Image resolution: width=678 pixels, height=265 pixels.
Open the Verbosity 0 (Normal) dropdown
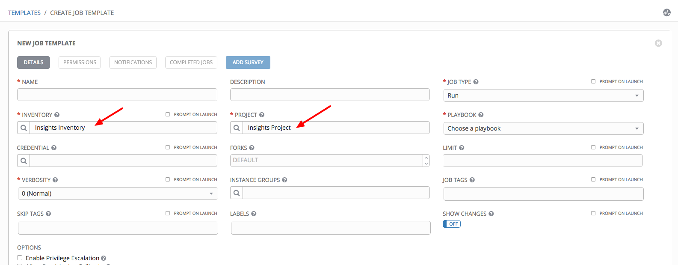118,194
